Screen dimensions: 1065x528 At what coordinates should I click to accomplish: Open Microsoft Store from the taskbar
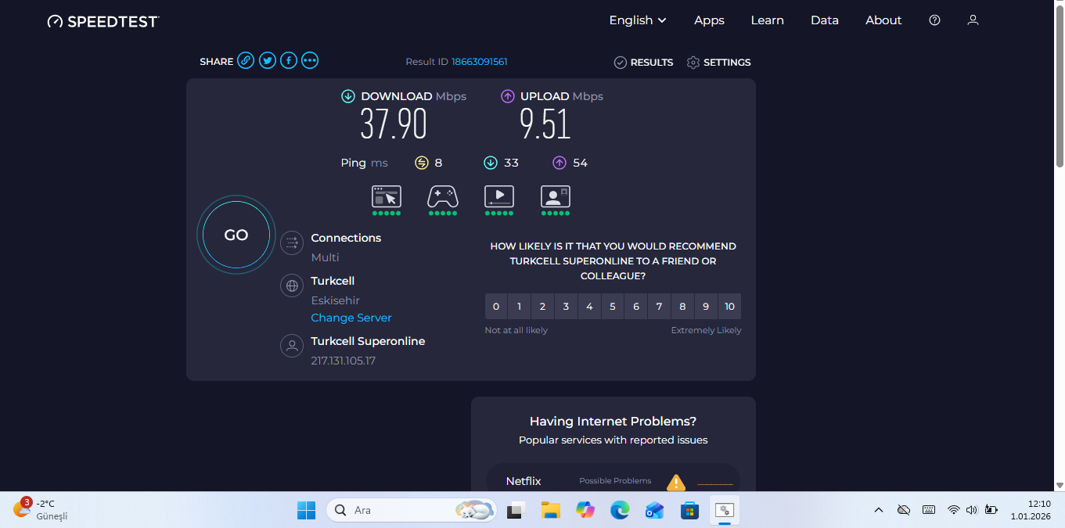click(689, 510)
